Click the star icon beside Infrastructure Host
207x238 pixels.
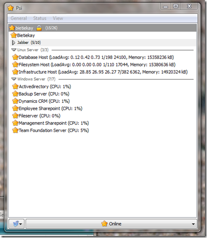pos(15,72)
